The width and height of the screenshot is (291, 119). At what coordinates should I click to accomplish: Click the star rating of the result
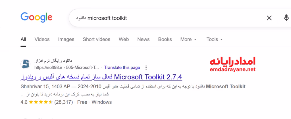click(x=41, y=102)
